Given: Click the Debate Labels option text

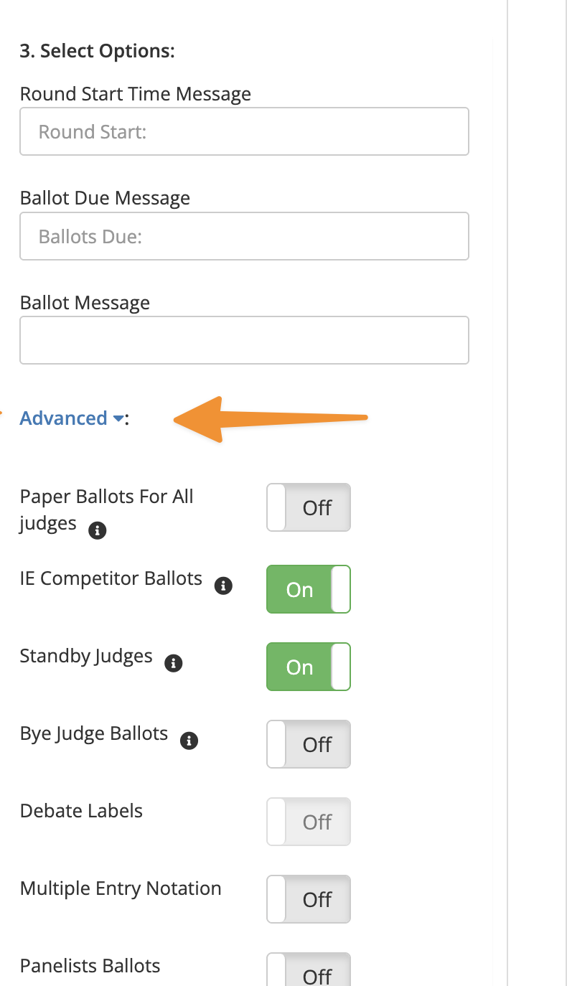Looking at the screenshot, I should click(81, 811).
